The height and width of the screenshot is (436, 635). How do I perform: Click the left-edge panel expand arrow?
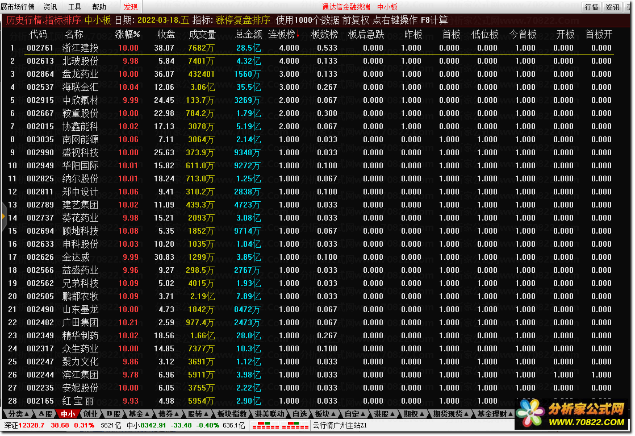click(x=3, y=217)
